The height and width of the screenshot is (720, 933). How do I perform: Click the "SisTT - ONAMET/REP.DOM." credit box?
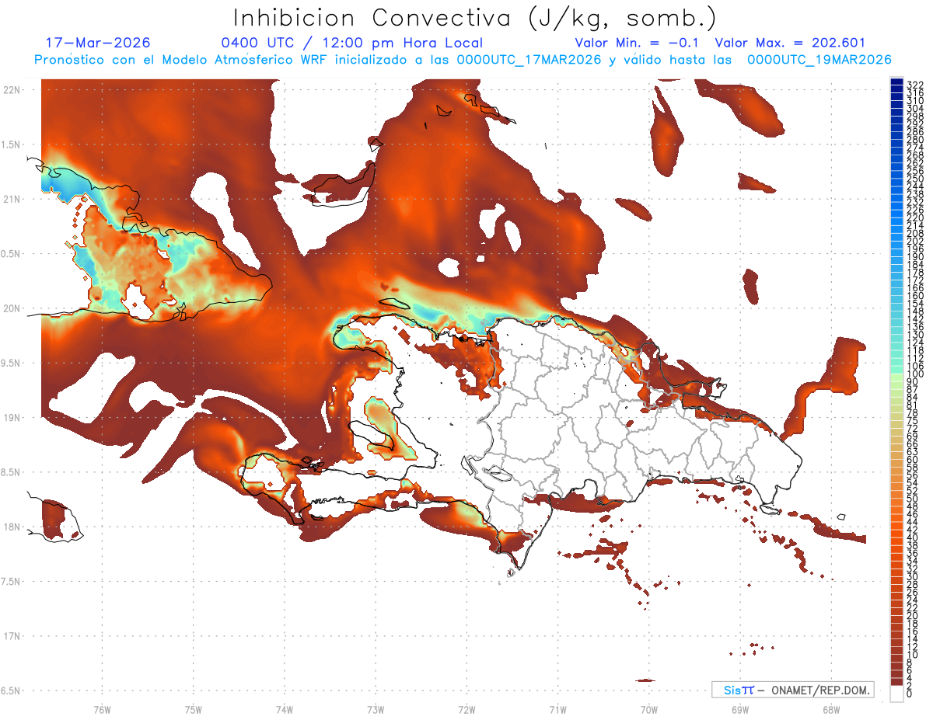coord(792,690)
